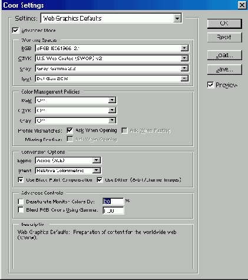Open the RGB color management policy dropdown
Image resolution: width=248 pixels, height=280 pixels.
(76, 100)
